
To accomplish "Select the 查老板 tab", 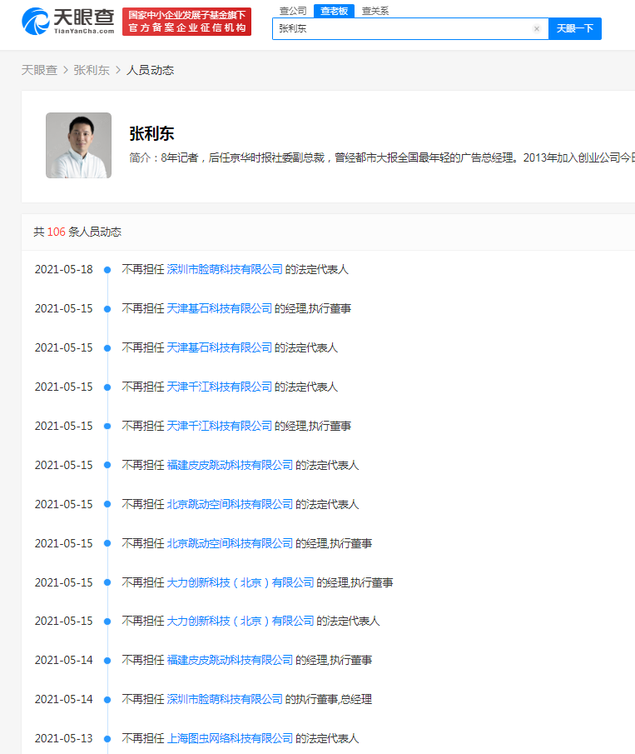I will [334, 11].
